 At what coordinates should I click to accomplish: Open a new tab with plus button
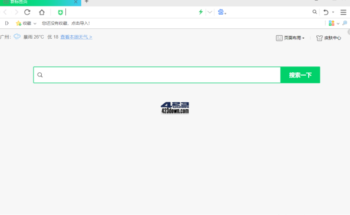point(87,2)
